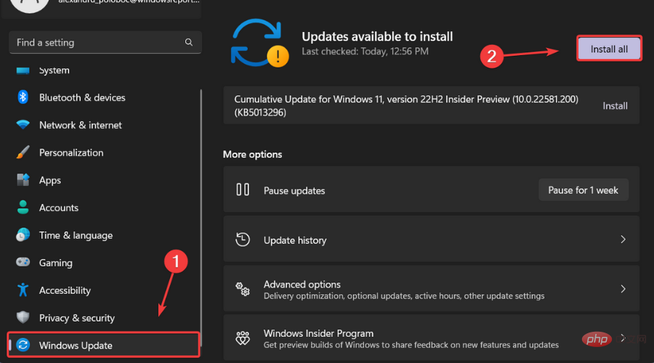Click the search magnifier icon
654x363 pixels.
189,43
